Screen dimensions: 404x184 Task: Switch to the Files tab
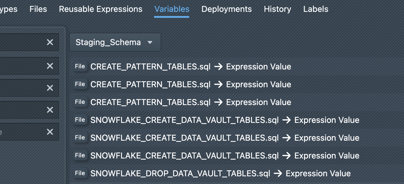38,9
